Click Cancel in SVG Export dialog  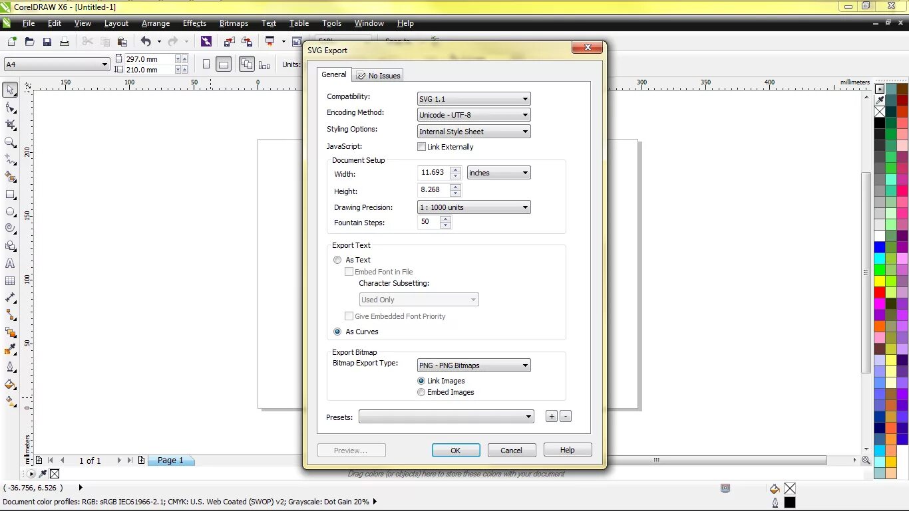512,450
